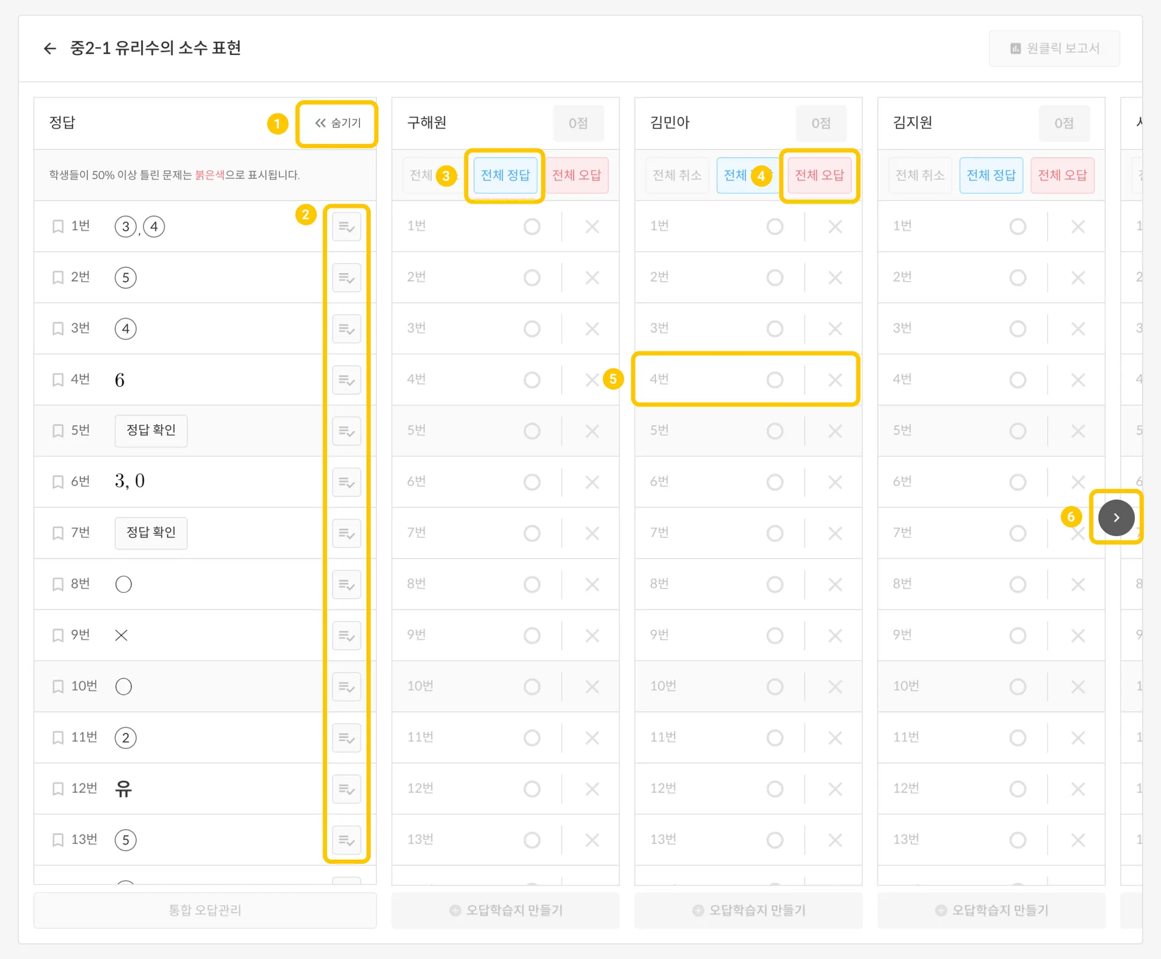This screenshot has height=959, width=1161.
Task: Mark 김지원's 2번 as correct (circle)
Action: [x=1018, y=278]
